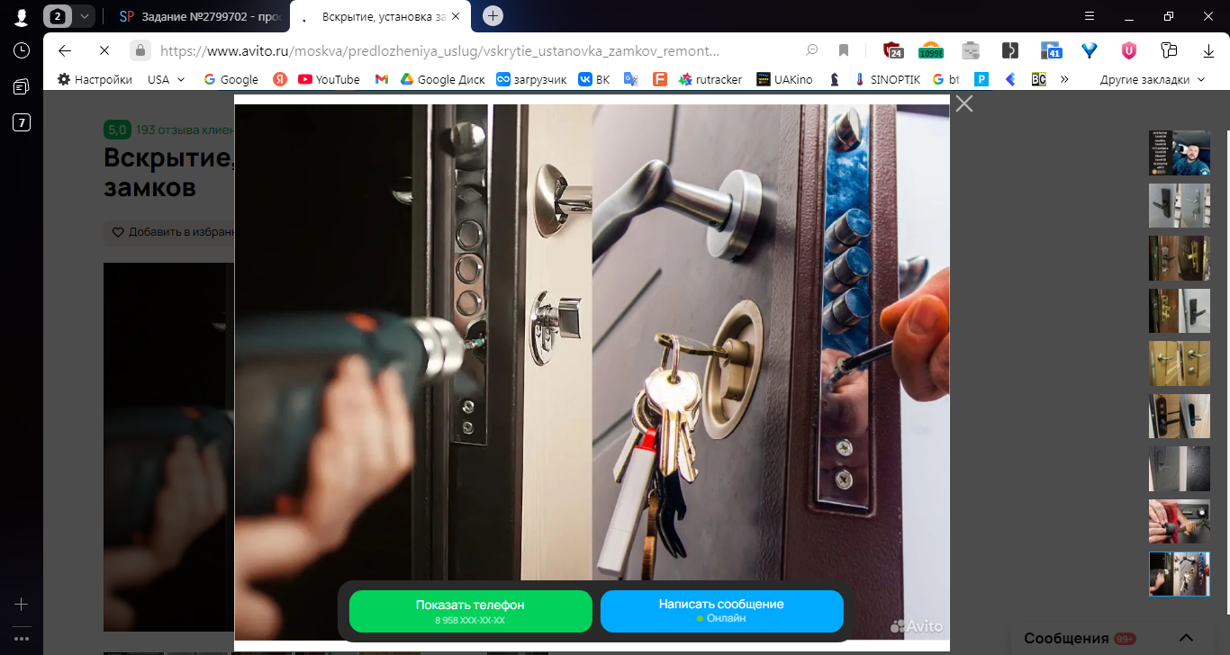Viewport: 1230px width, 655px height.
Task: Open the загрузчик bookmark
Action: pyautogui.click(x=531, y=79)
